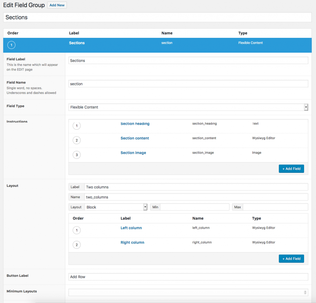
Task: Click Add Field under Section image
Action: (291, 169)
